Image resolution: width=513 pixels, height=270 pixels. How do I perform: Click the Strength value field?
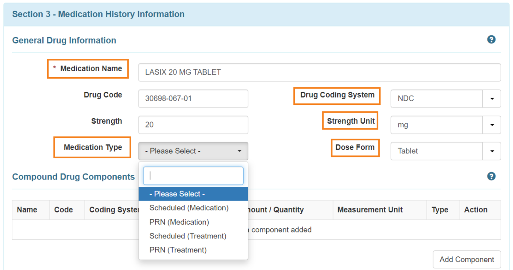click(x=193, y=125)
